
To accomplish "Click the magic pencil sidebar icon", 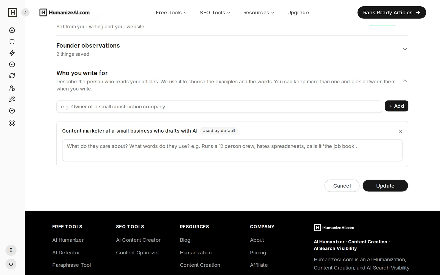I will pos(12,99).
